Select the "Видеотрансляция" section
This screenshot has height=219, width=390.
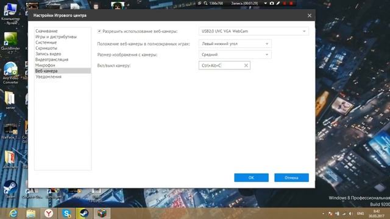(52, 60)
